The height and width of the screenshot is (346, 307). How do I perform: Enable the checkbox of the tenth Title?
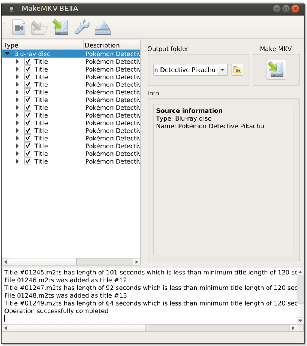tap(28, 130)
